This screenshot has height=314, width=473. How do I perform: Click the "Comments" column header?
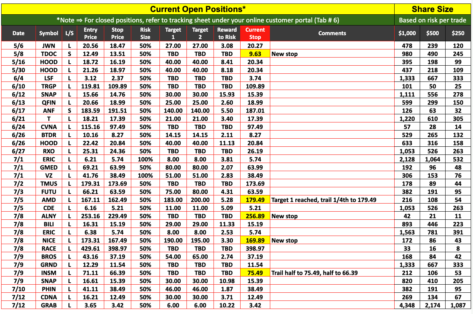[332, 33]
